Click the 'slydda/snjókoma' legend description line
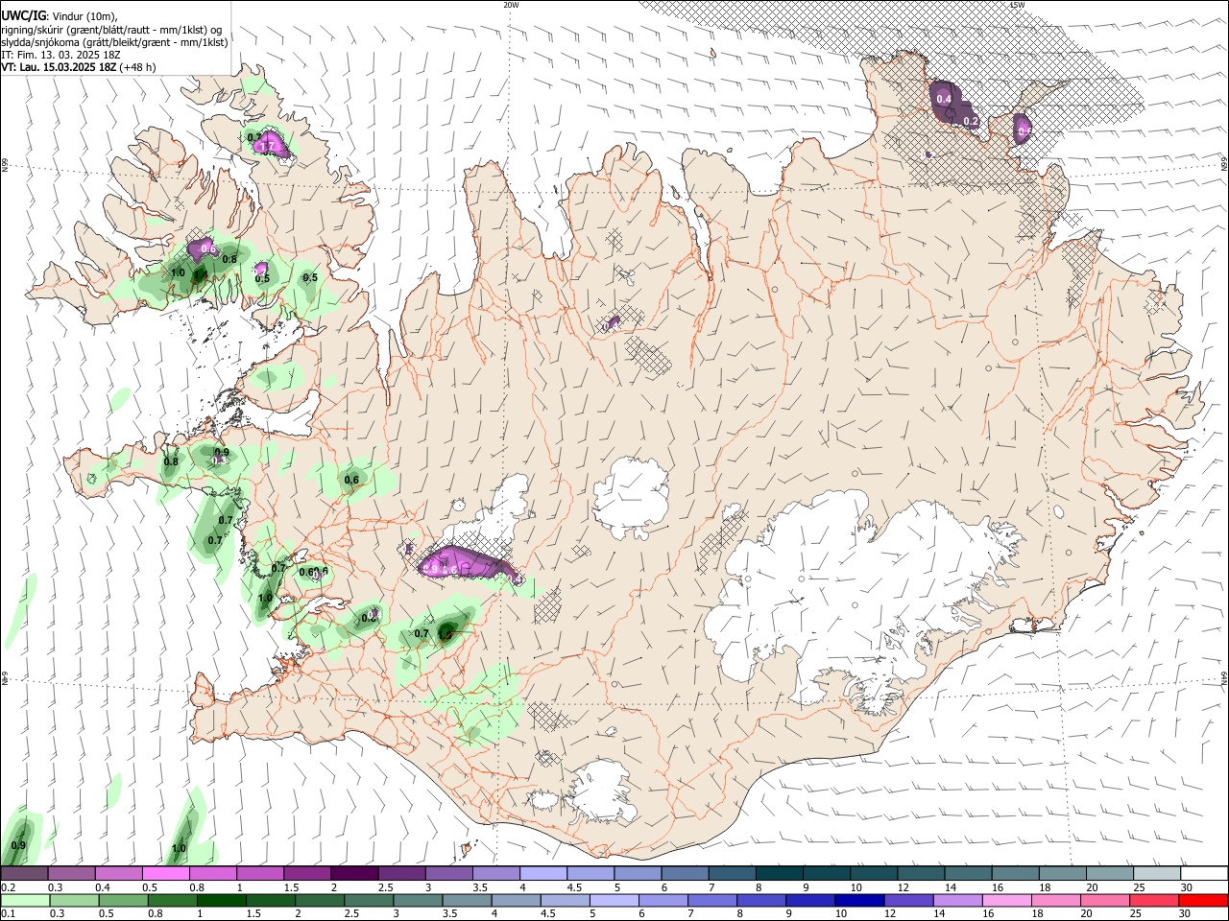The width and height of the screenshot is (1229, 921). pos(114,41)
